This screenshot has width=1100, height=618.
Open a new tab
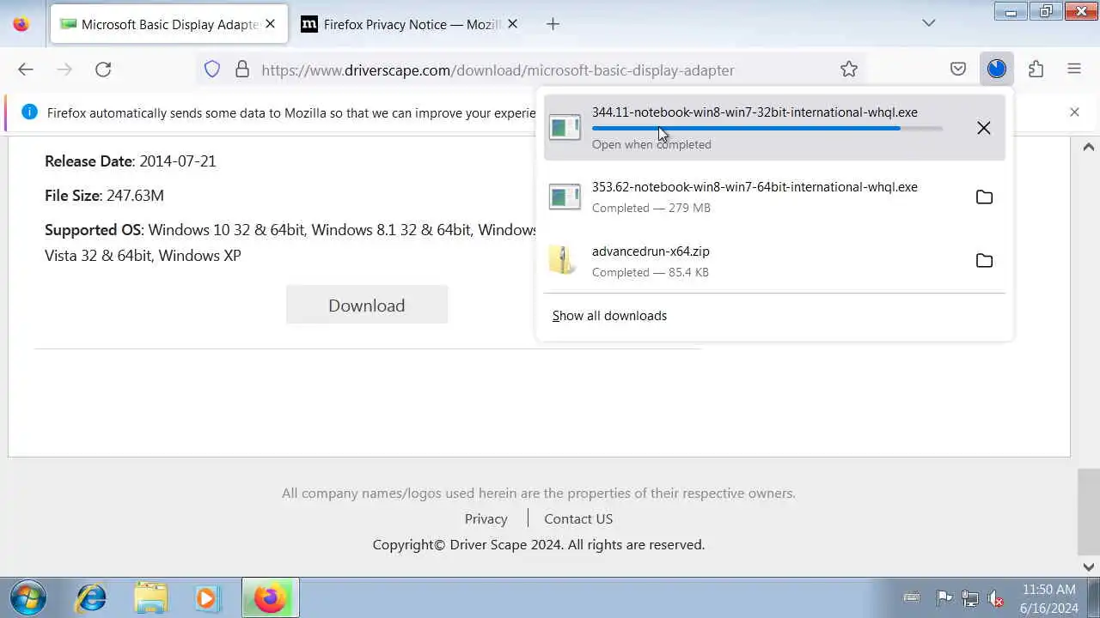(553, 24)
